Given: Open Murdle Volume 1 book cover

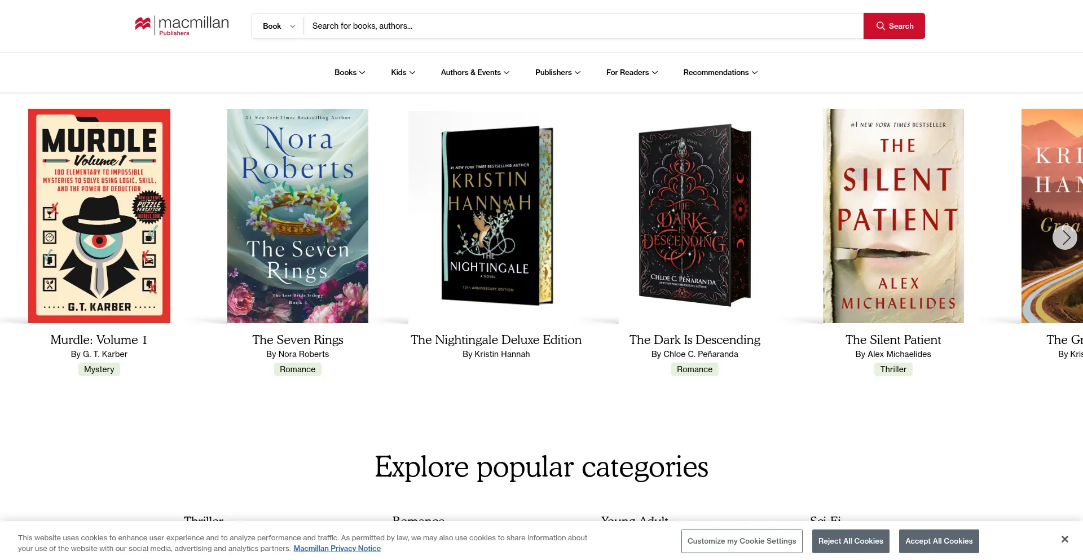Looking at the screenshot, I should 99,216.
